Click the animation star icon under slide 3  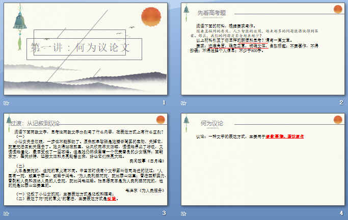click(6, 213)
